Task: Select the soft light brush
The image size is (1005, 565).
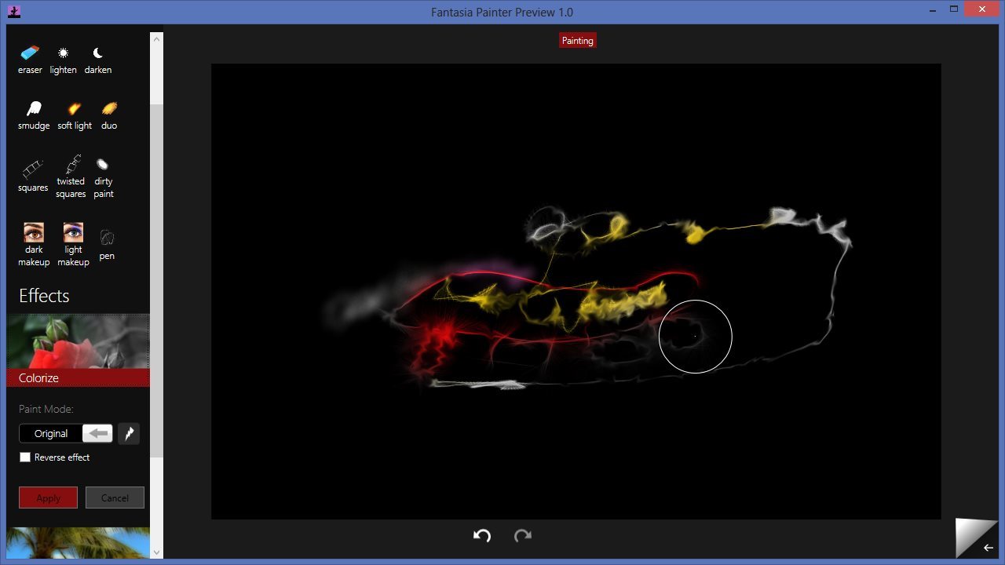Action: [x=75, y=115]
